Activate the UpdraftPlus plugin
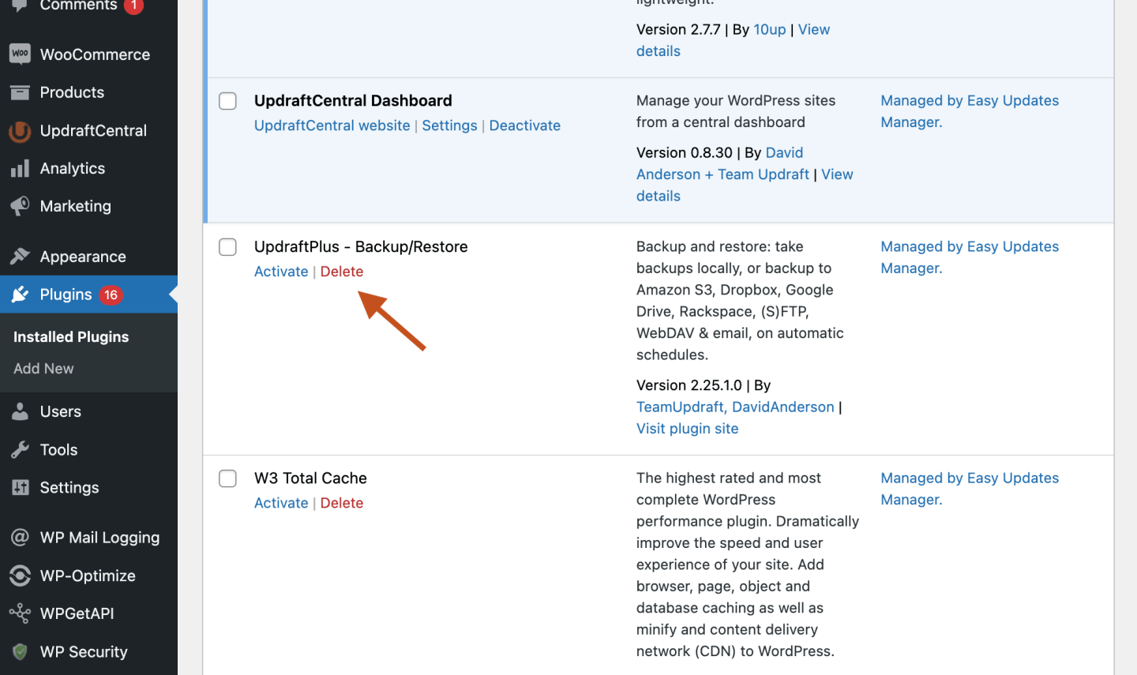This screenshot has width=1137, height=675. pyautogui.click(x=281, y=271)
